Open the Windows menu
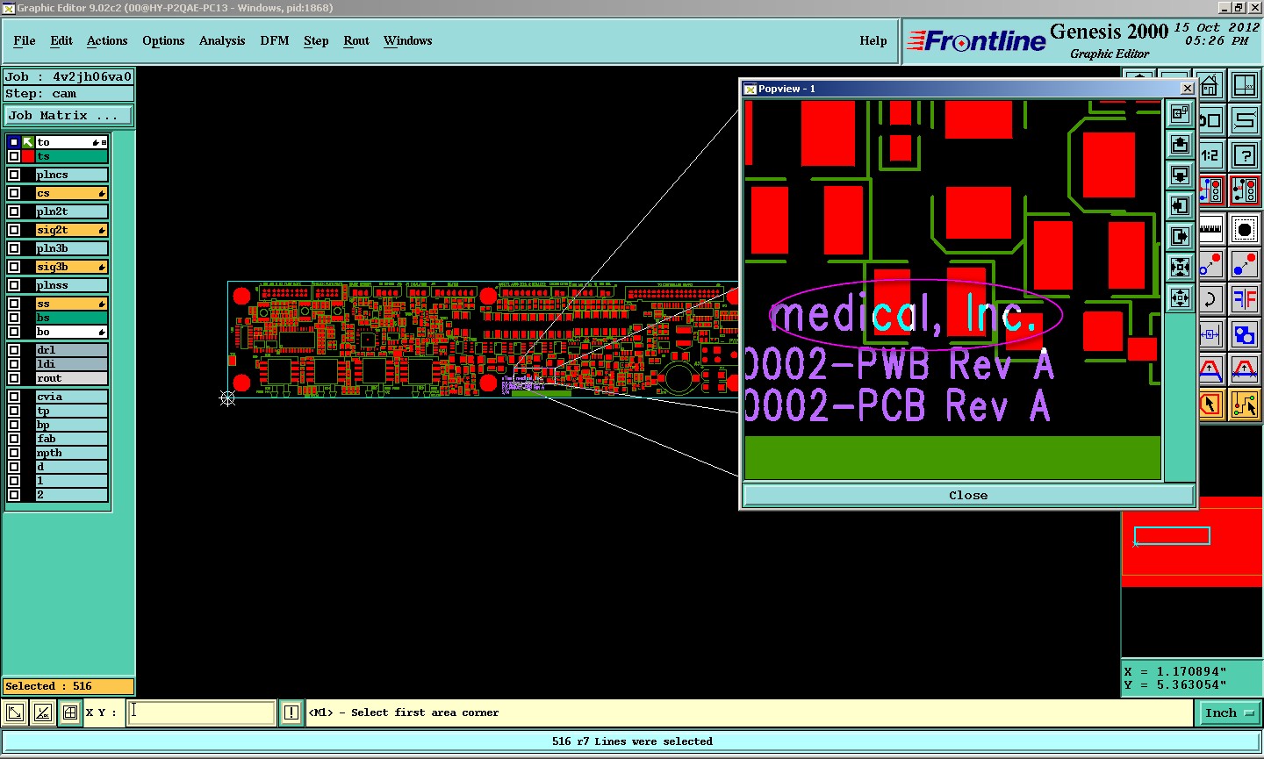The width and height of the screenshot is (1264, 759). click(408, 40)
